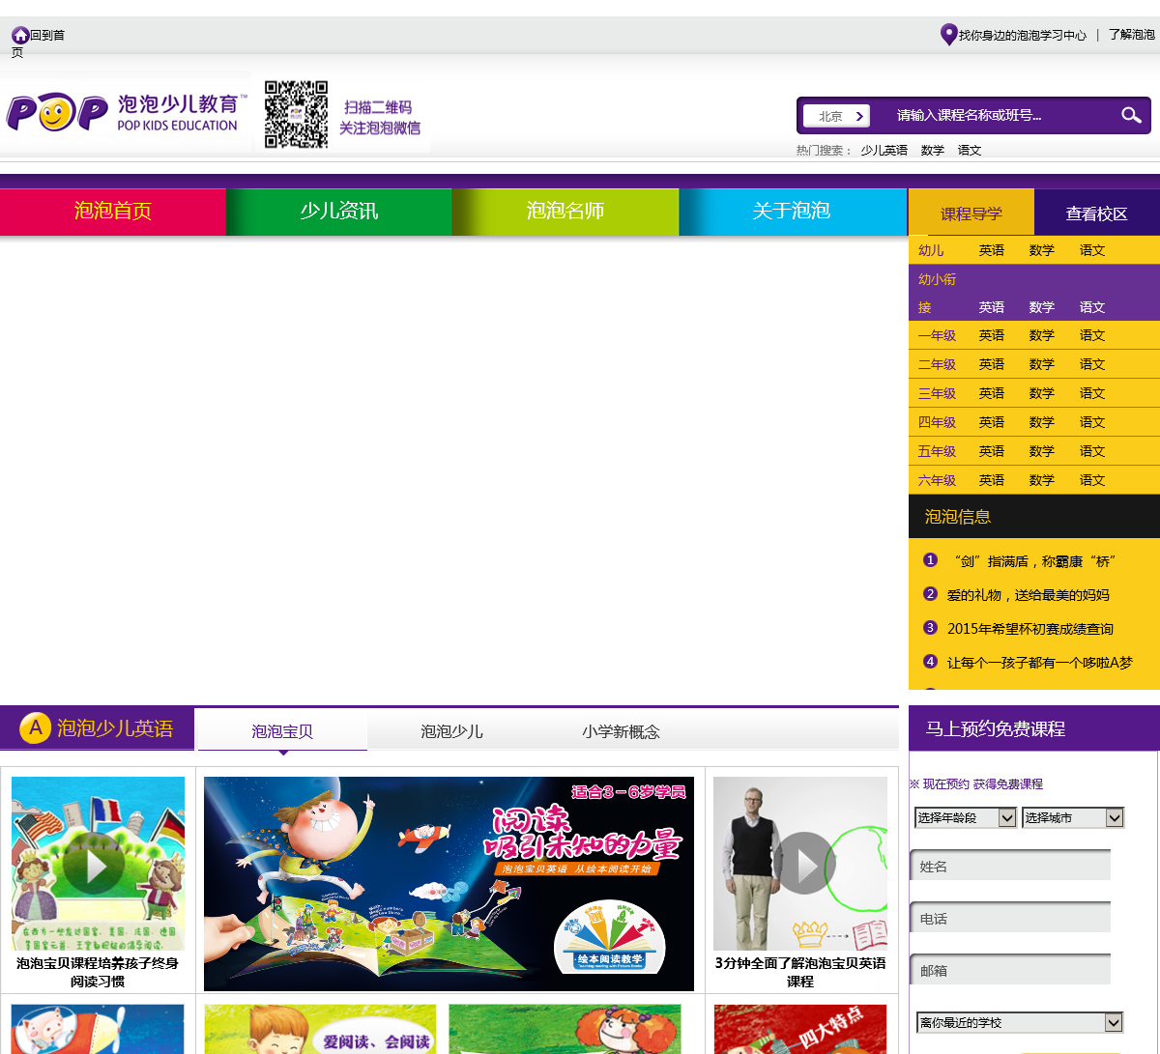
Task: Click the home icon beside 回到首页
Action: tap(20, 35)
